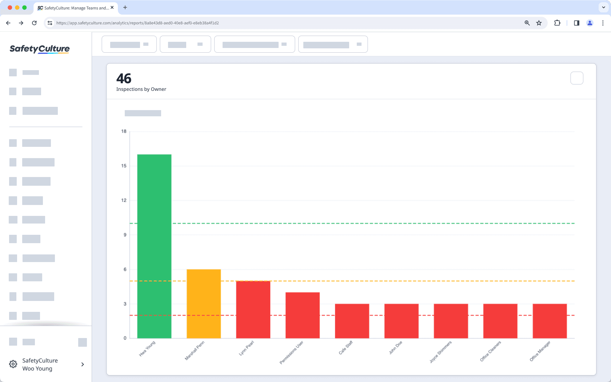Toggle the checkbox on the Inspections by Owner card
Viewport: 611px width, 382px height.
pyautogui.click(x=576, y=78)
